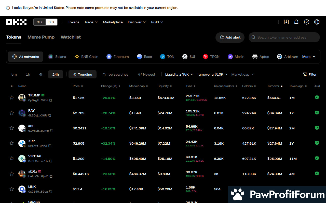Click the OKX logo
326x203 pixels.
point(16,22)
